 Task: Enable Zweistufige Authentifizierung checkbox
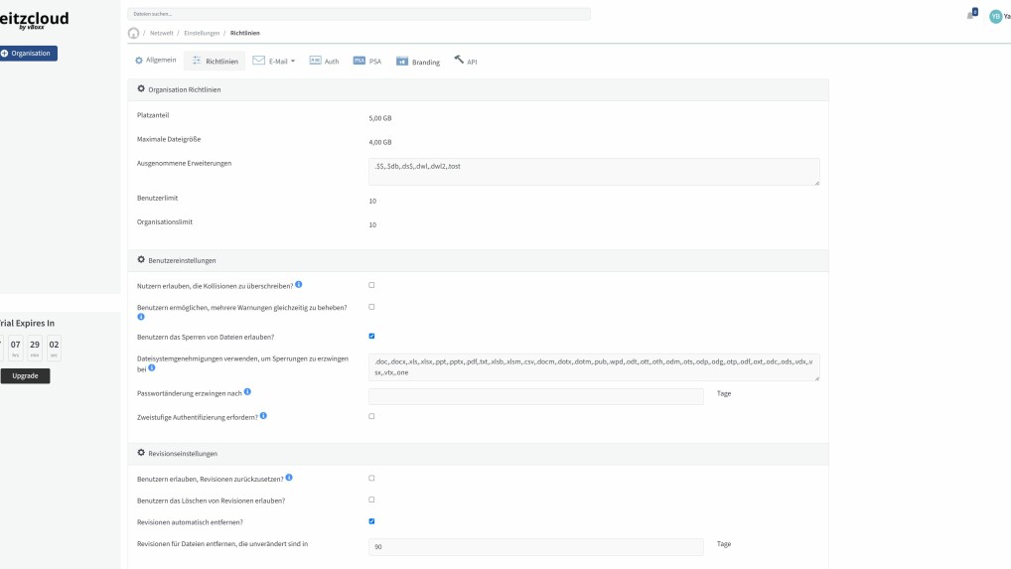tap(371, 417)
